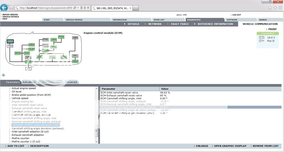The width and height of the screenshot is (284, 152).
Task: Go to Fault Trace section
Action: 180,24
